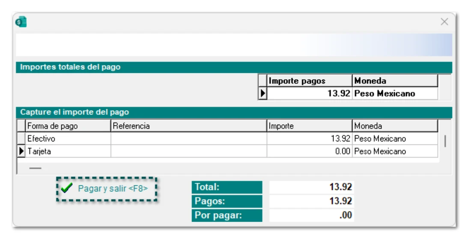Screen dimensions: 471x242
Task: Click the Total value field 13.92
Action: pos(311,187)
